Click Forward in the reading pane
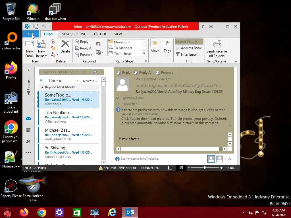Screen dimensions: 291x218 [x=165, y=73]
